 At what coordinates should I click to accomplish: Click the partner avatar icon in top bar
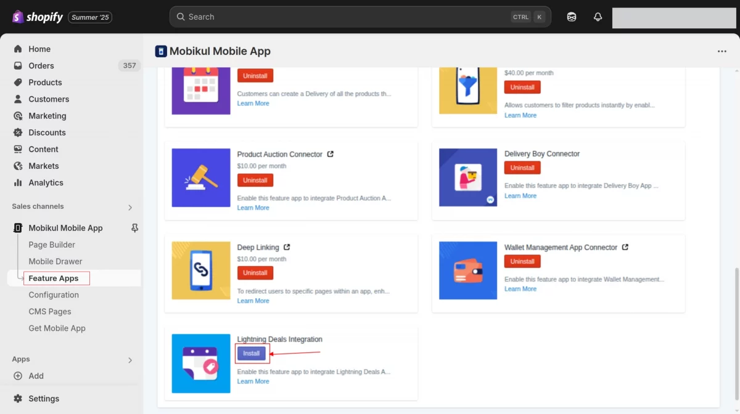tap(571, 17)
